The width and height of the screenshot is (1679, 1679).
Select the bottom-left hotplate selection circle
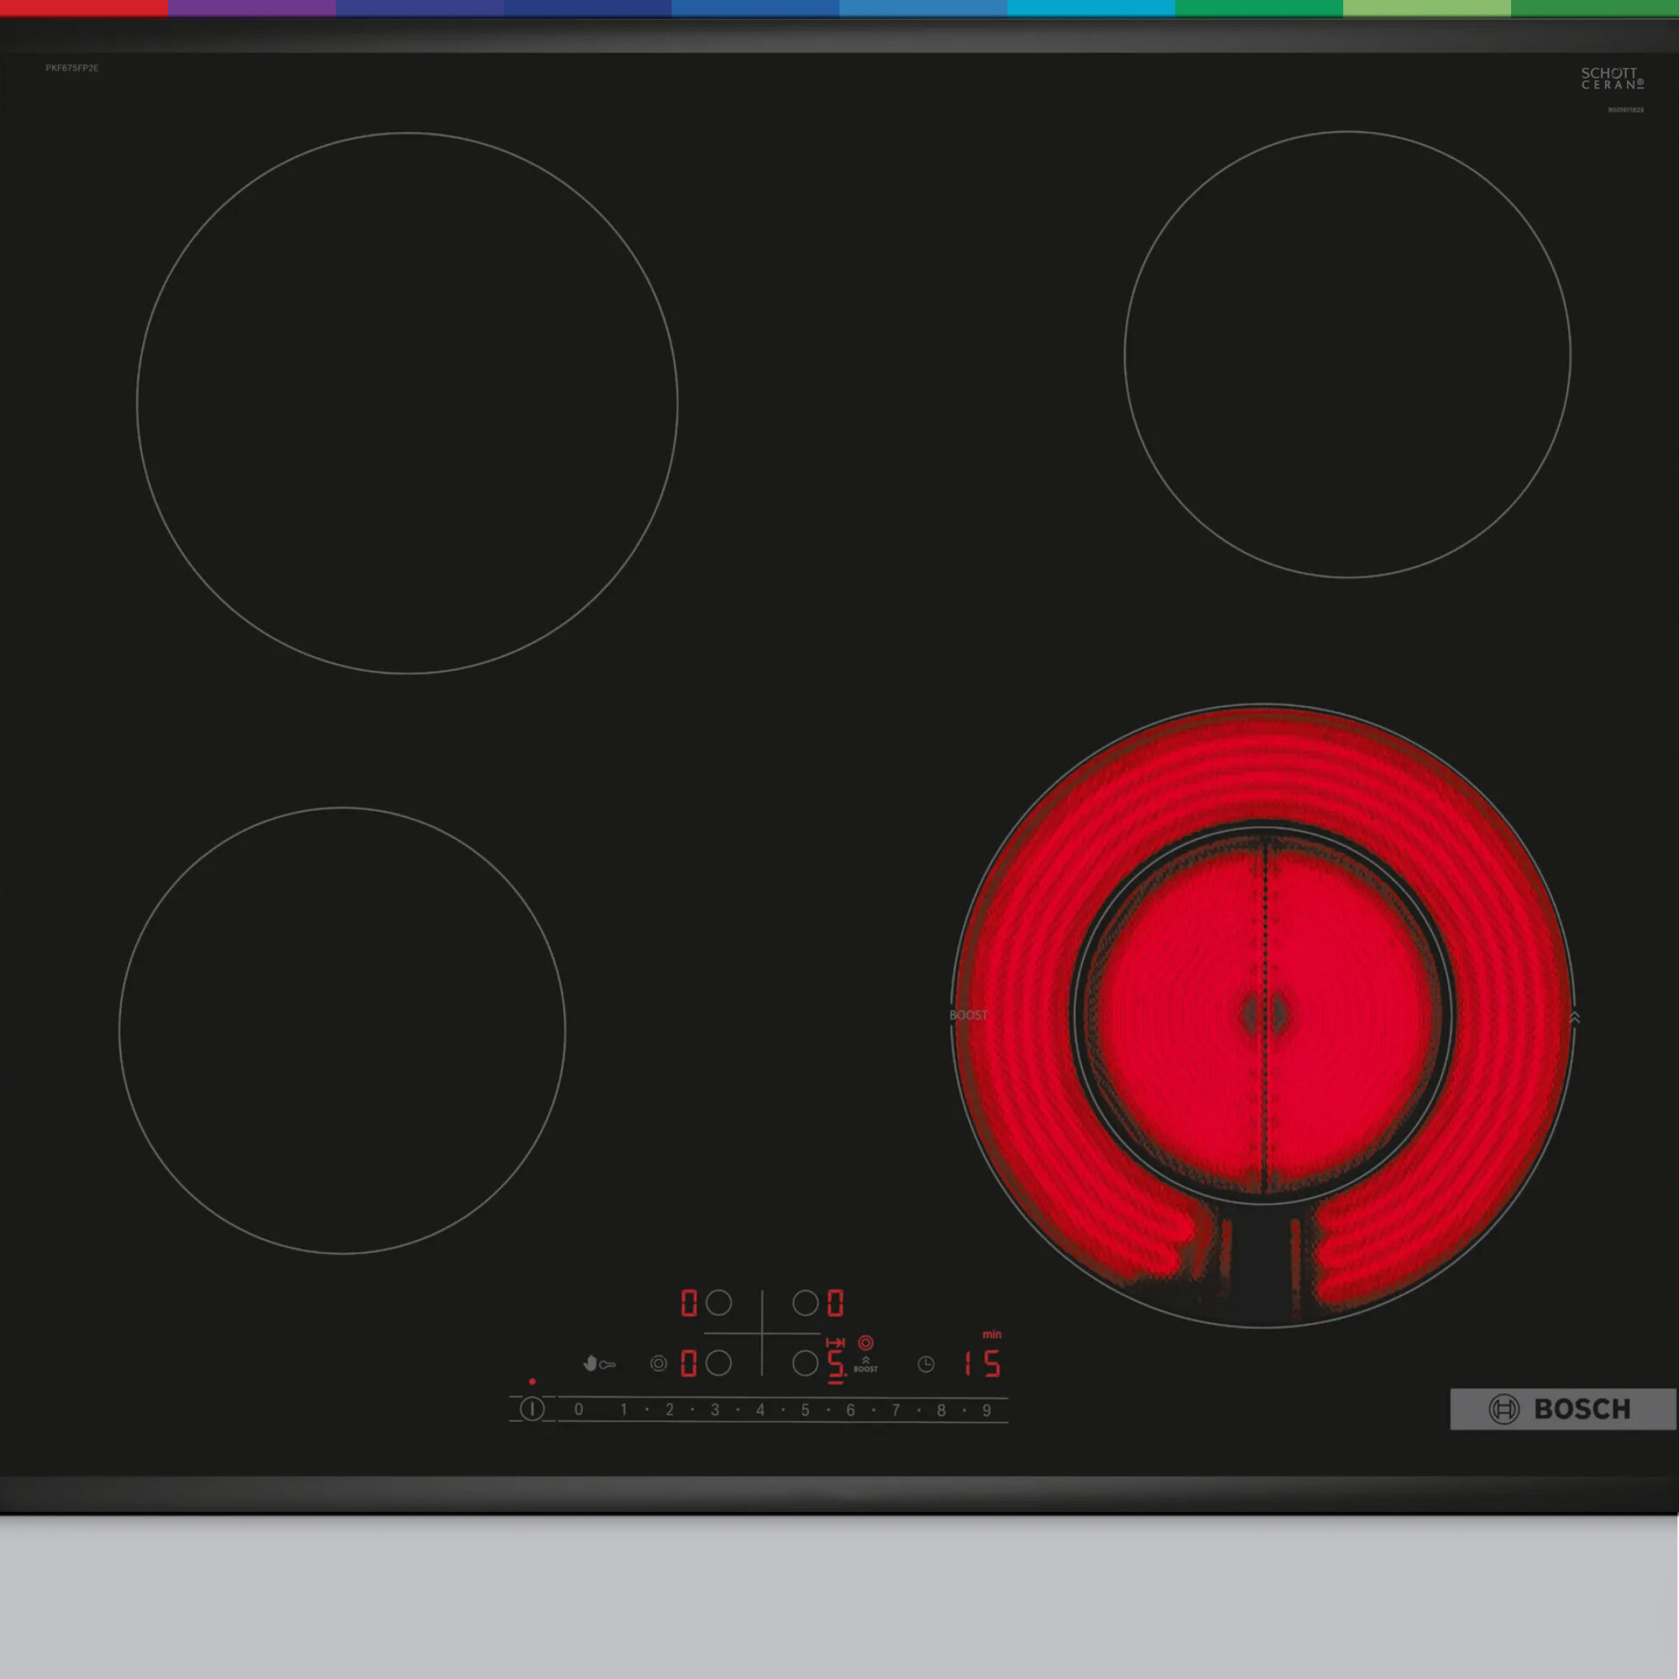click(x=719, y=1363)
